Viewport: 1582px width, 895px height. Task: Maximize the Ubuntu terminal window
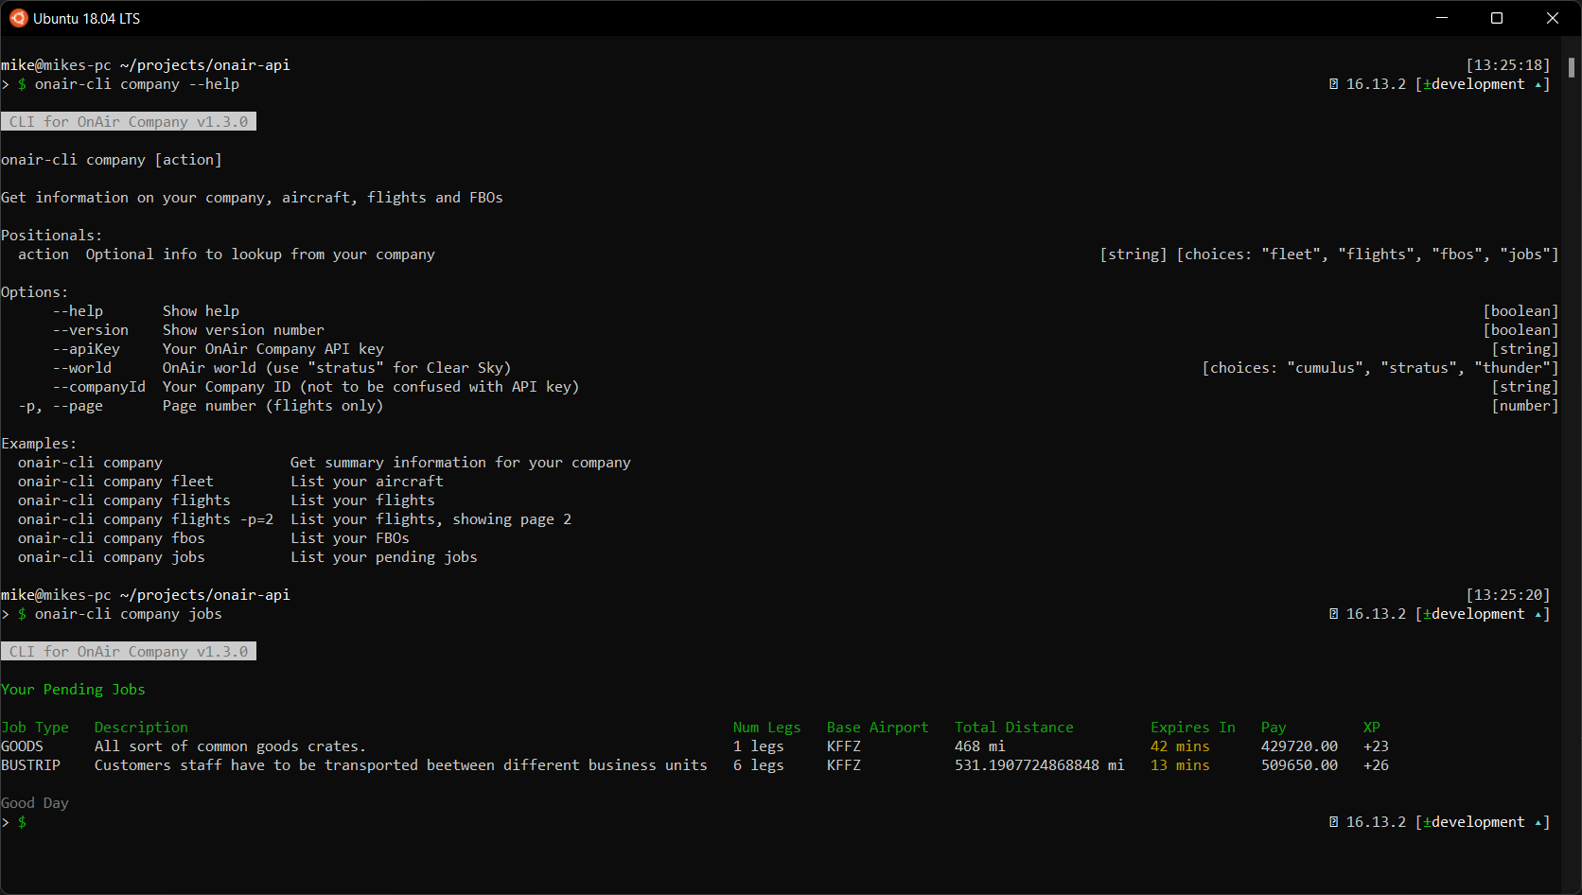click(x=1497, y=18)
